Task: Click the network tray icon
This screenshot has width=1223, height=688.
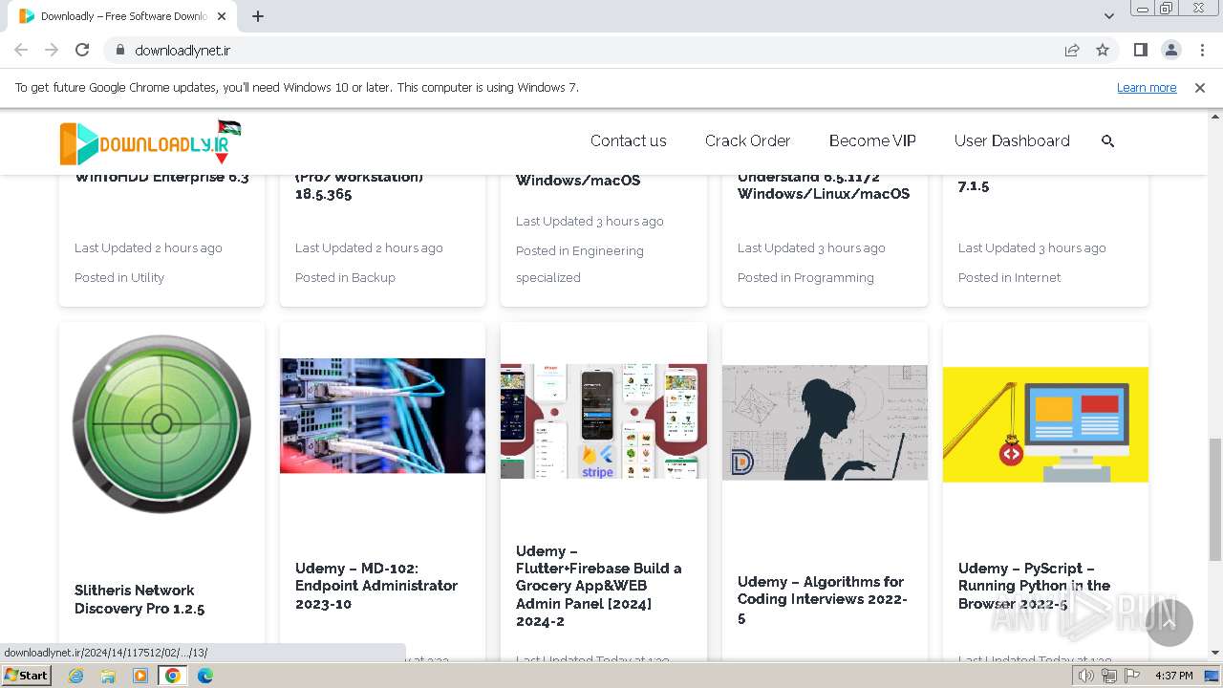Action: coord(1108,676)
